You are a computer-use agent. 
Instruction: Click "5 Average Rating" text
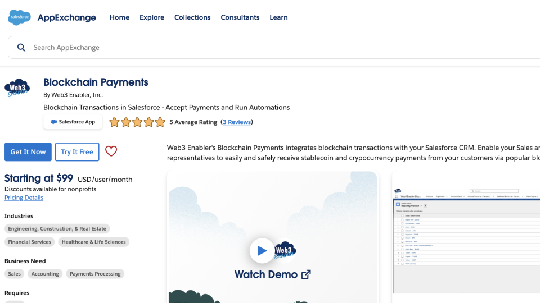(193, 122)
